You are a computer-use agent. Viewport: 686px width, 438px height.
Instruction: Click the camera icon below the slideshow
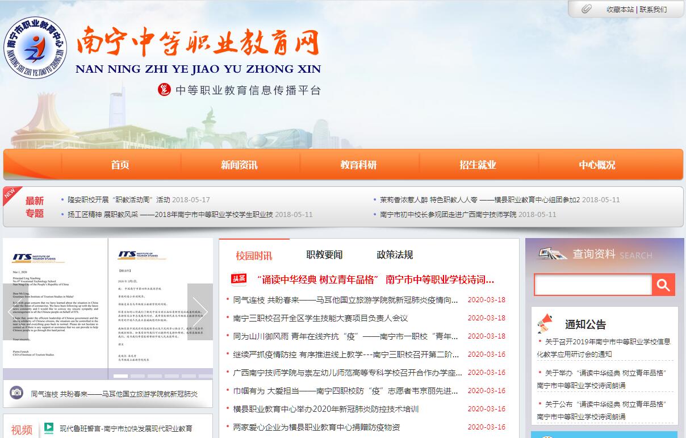point(16,393)
